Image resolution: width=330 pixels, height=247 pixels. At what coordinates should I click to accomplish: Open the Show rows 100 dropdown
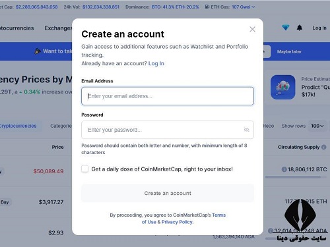tap(317, 126)
